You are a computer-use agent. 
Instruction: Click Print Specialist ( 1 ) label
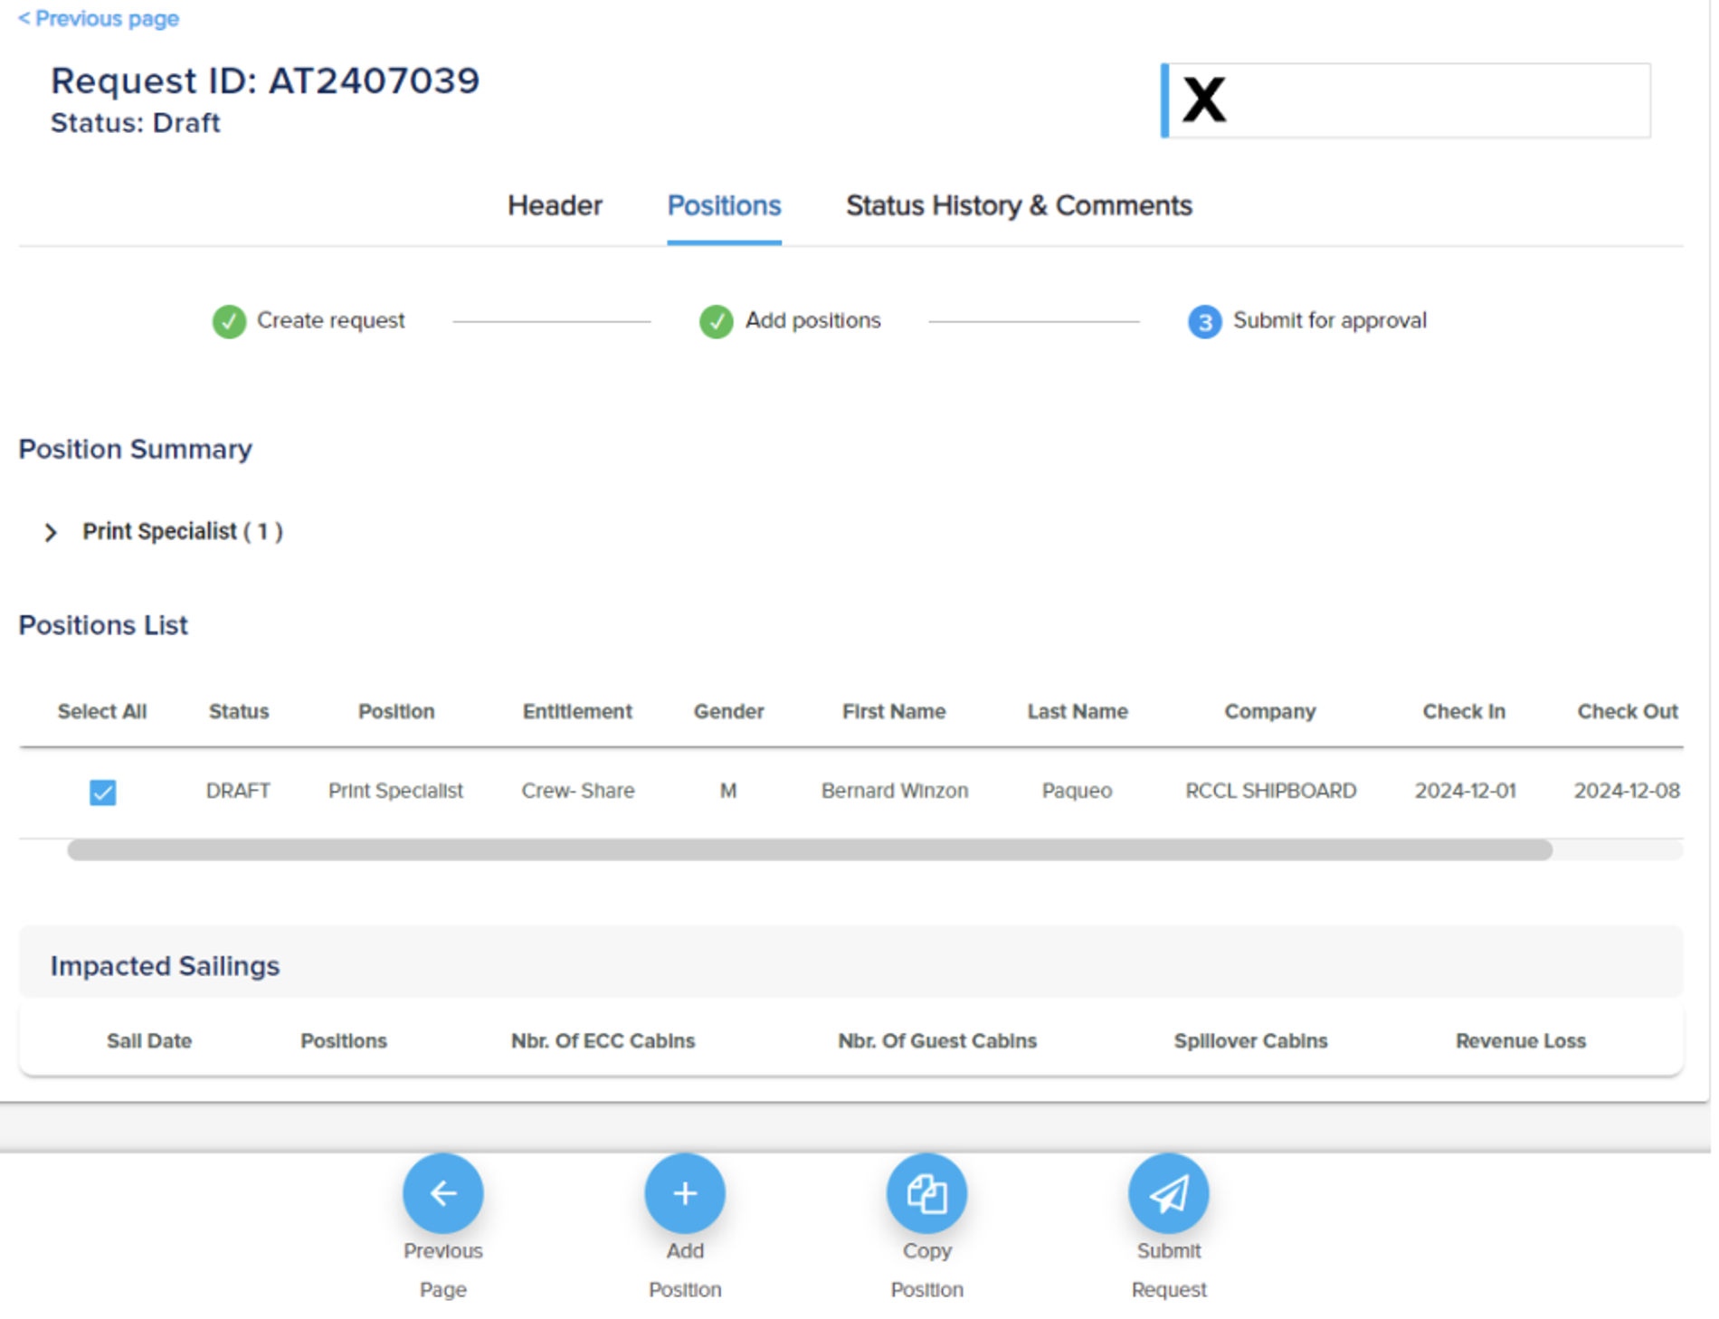point(183,531)
